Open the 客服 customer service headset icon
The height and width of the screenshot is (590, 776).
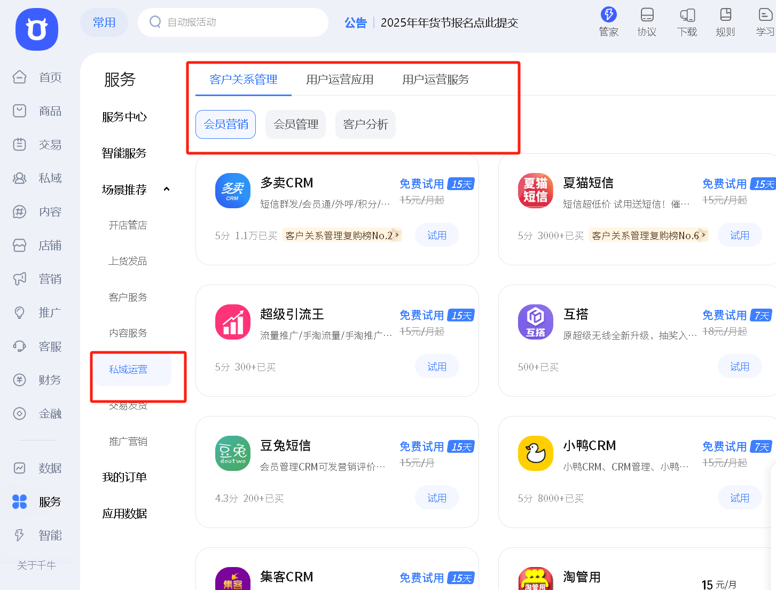[x=20, y=347]
